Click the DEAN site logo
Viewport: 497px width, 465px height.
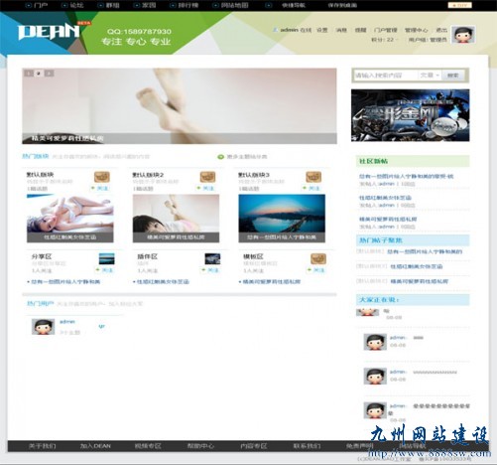pyautogui.click(x=49, y=32)
